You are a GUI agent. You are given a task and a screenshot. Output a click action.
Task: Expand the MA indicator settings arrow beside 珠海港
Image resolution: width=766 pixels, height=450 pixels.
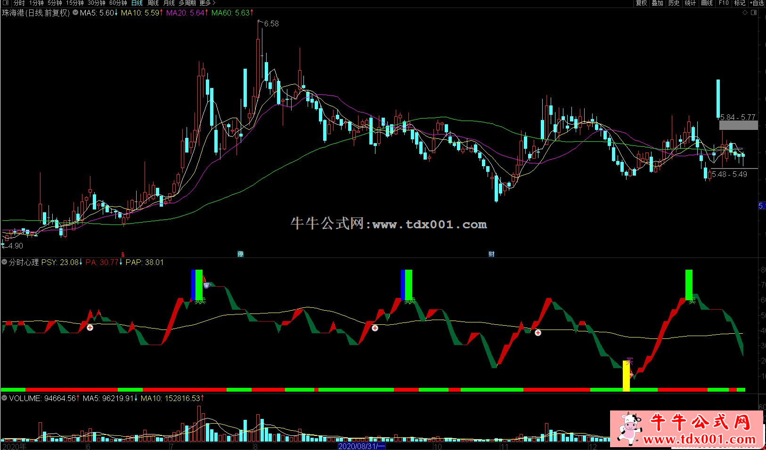tap(75, 13)
